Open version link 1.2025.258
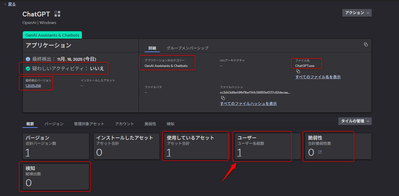 (x=33, y=86)
